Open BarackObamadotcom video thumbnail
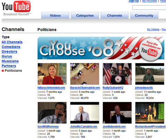Viewport: 166px width, 139px height. tap(85, 74)
